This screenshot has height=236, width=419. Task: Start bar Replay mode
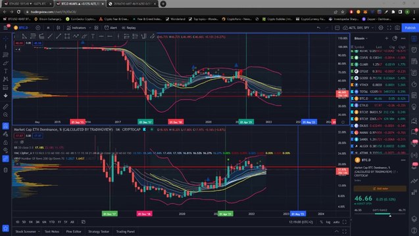pos(129,28)
